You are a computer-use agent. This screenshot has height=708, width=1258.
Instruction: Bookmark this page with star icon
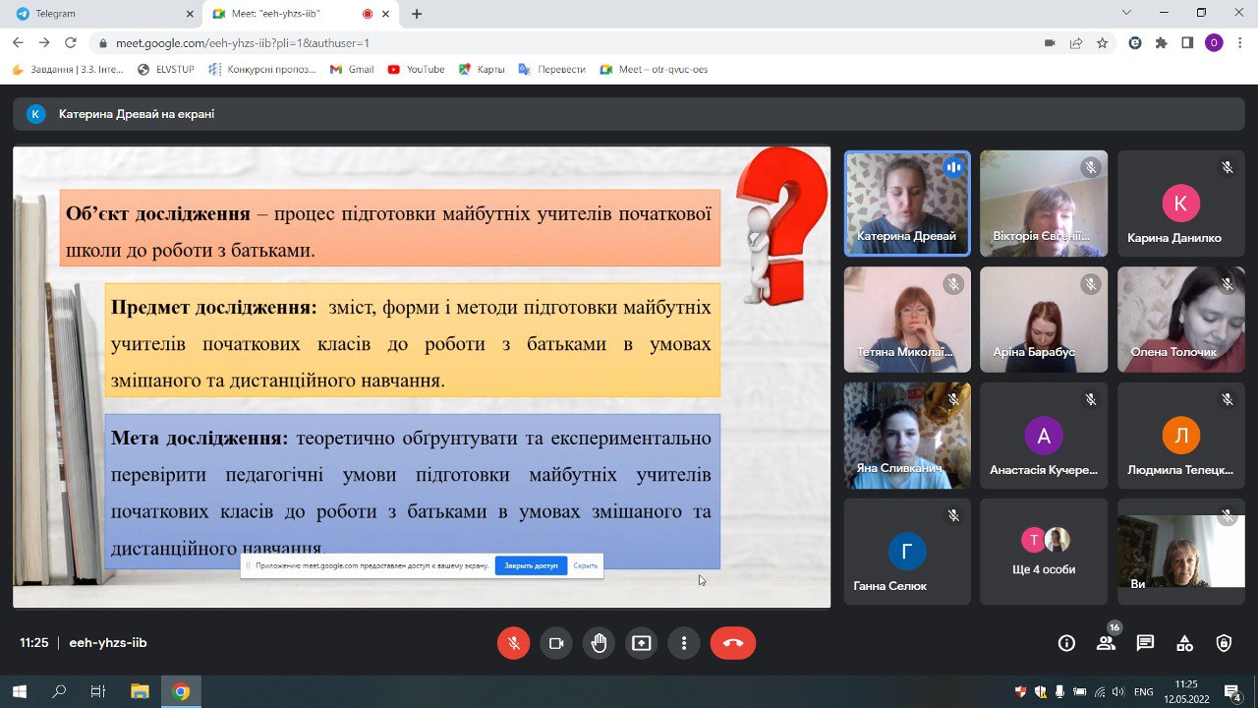click(x=1103, y=43)
